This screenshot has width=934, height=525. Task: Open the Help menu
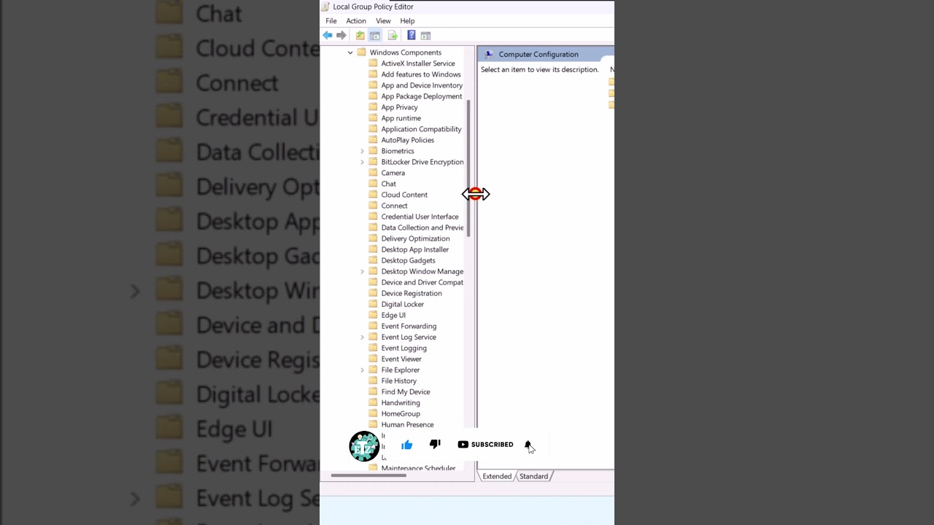pos(407,21)
